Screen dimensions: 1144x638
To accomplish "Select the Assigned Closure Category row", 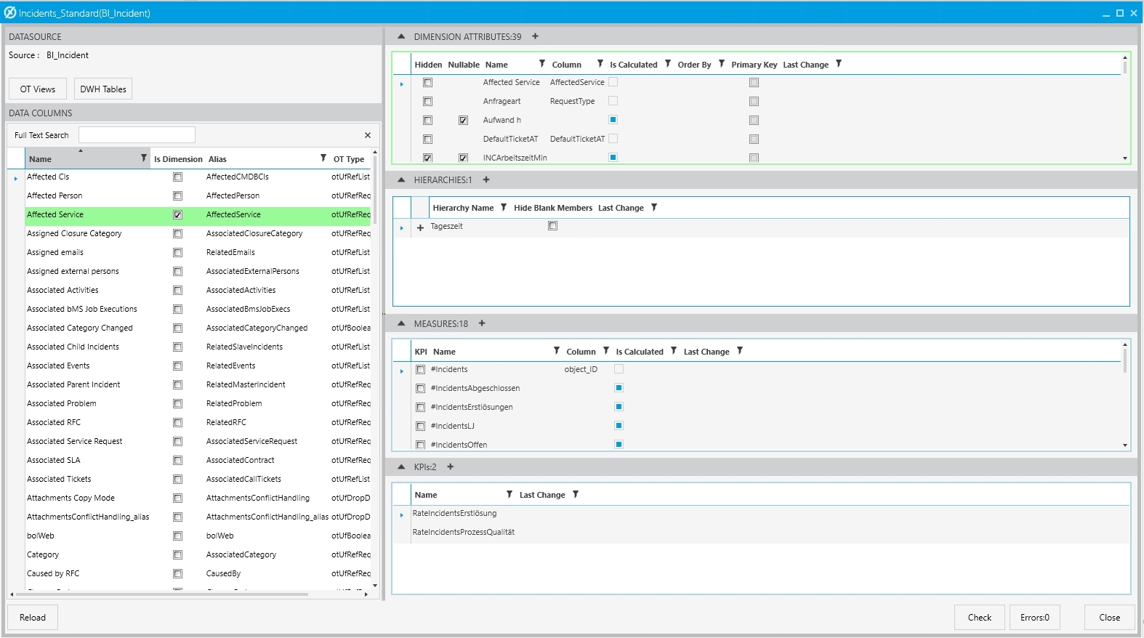I will point(198,233).
